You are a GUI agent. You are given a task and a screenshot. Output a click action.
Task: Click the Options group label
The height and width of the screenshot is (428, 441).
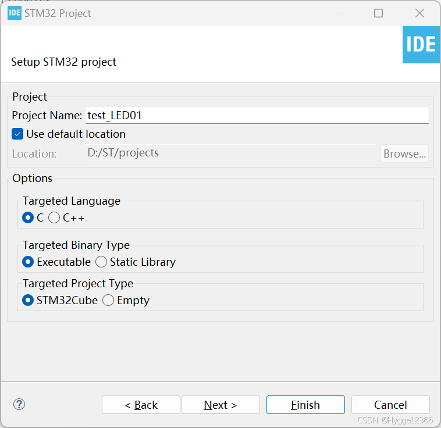tap(33, 179)
